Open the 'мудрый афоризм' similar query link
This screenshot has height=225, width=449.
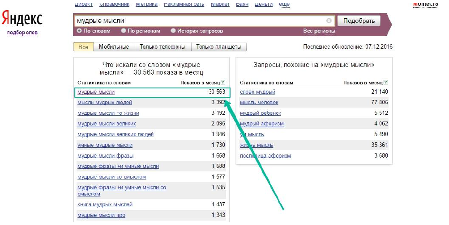tap(261, 124)
